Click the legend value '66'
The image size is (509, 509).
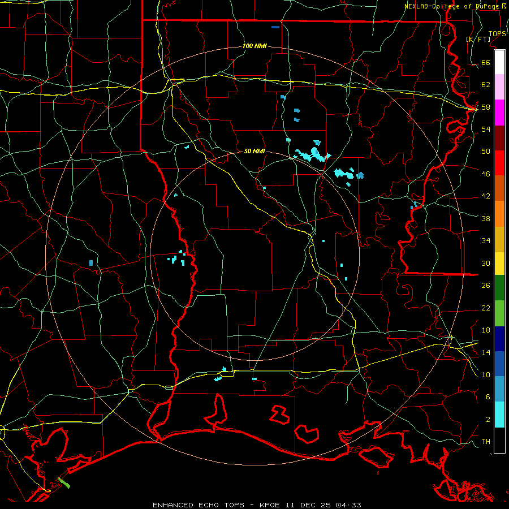pyautogui.click(x=486, y=62)
